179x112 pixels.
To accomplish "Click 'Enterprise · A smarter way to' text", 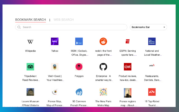I will click(104, 78).
